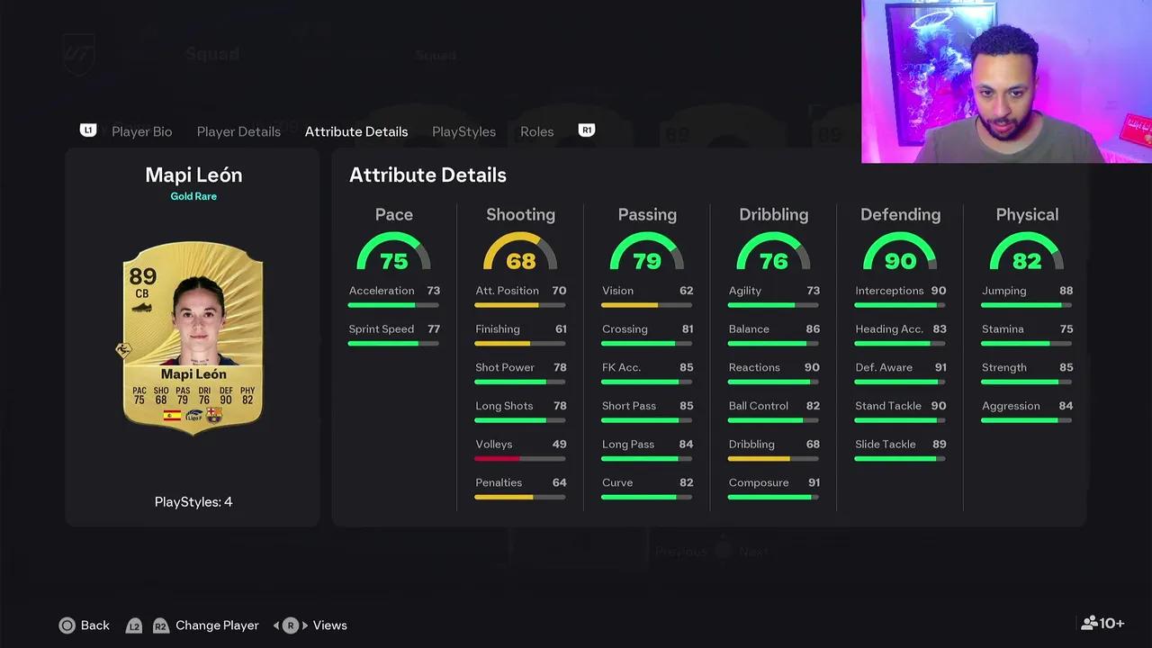Click the Views label
Screen dimensions: 1152x648
330,625
